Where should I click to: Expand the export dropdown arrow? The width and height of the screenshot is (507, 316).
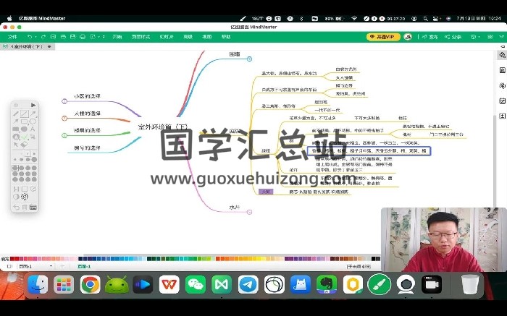point(99,37)
